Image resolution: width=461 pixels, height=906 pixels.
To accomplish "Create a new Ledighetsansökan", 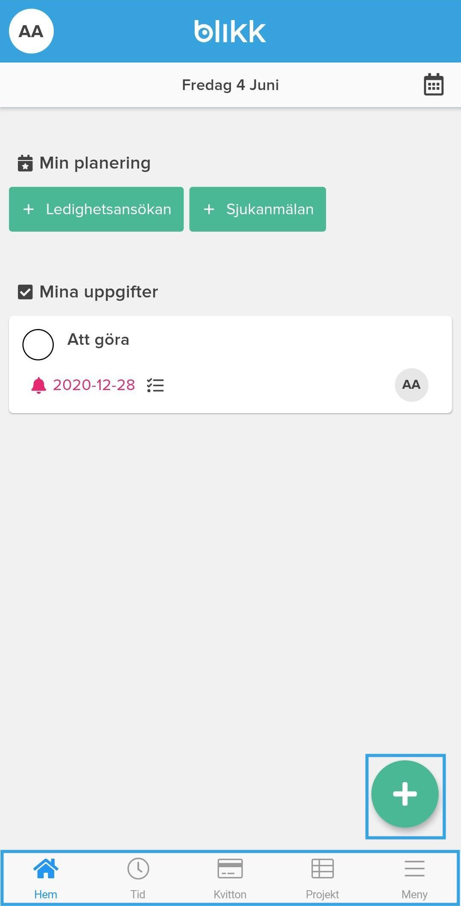I will (96, 209).
